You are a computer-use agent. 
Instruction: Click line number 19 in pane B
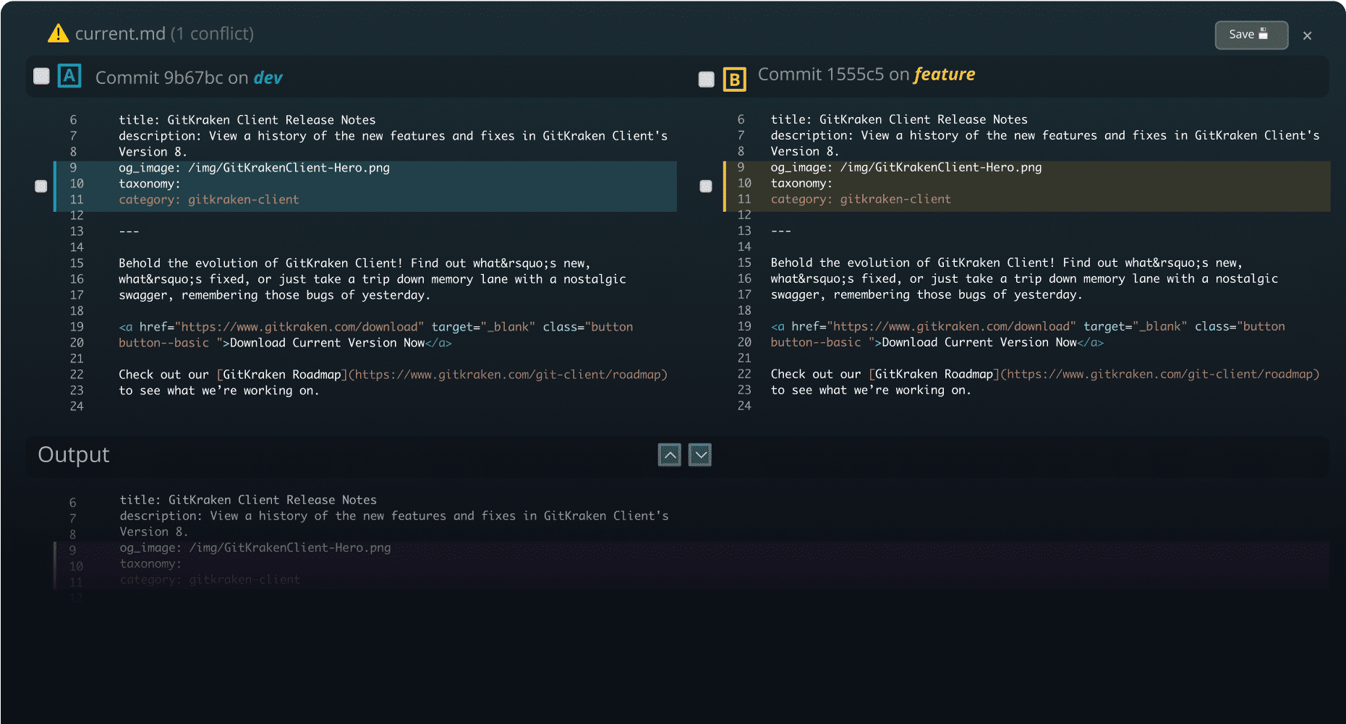pos(744,326)
